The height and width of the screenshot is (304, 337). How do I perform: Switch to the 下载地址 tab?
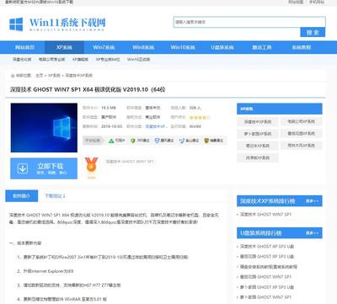[x=55, y=196]
